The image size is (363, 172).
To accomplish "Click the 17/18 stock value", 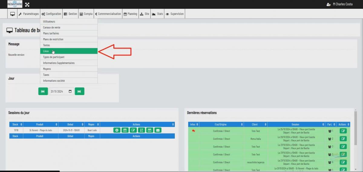I will click(x=16, y=130).
